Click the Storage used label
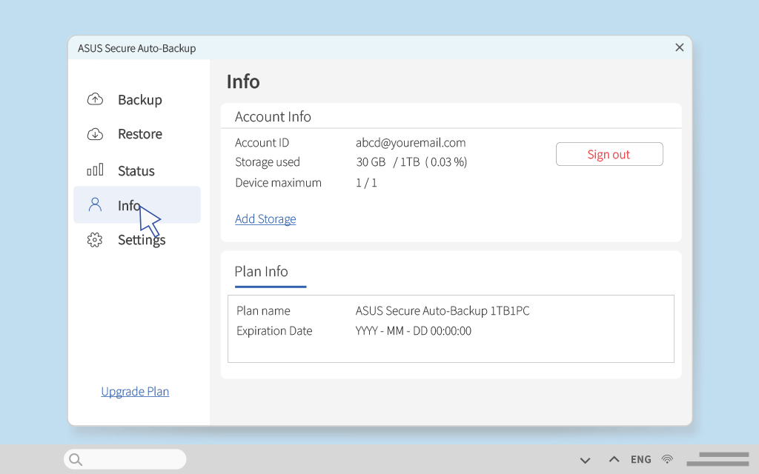The image size is (759, 474). coord(268,162)
